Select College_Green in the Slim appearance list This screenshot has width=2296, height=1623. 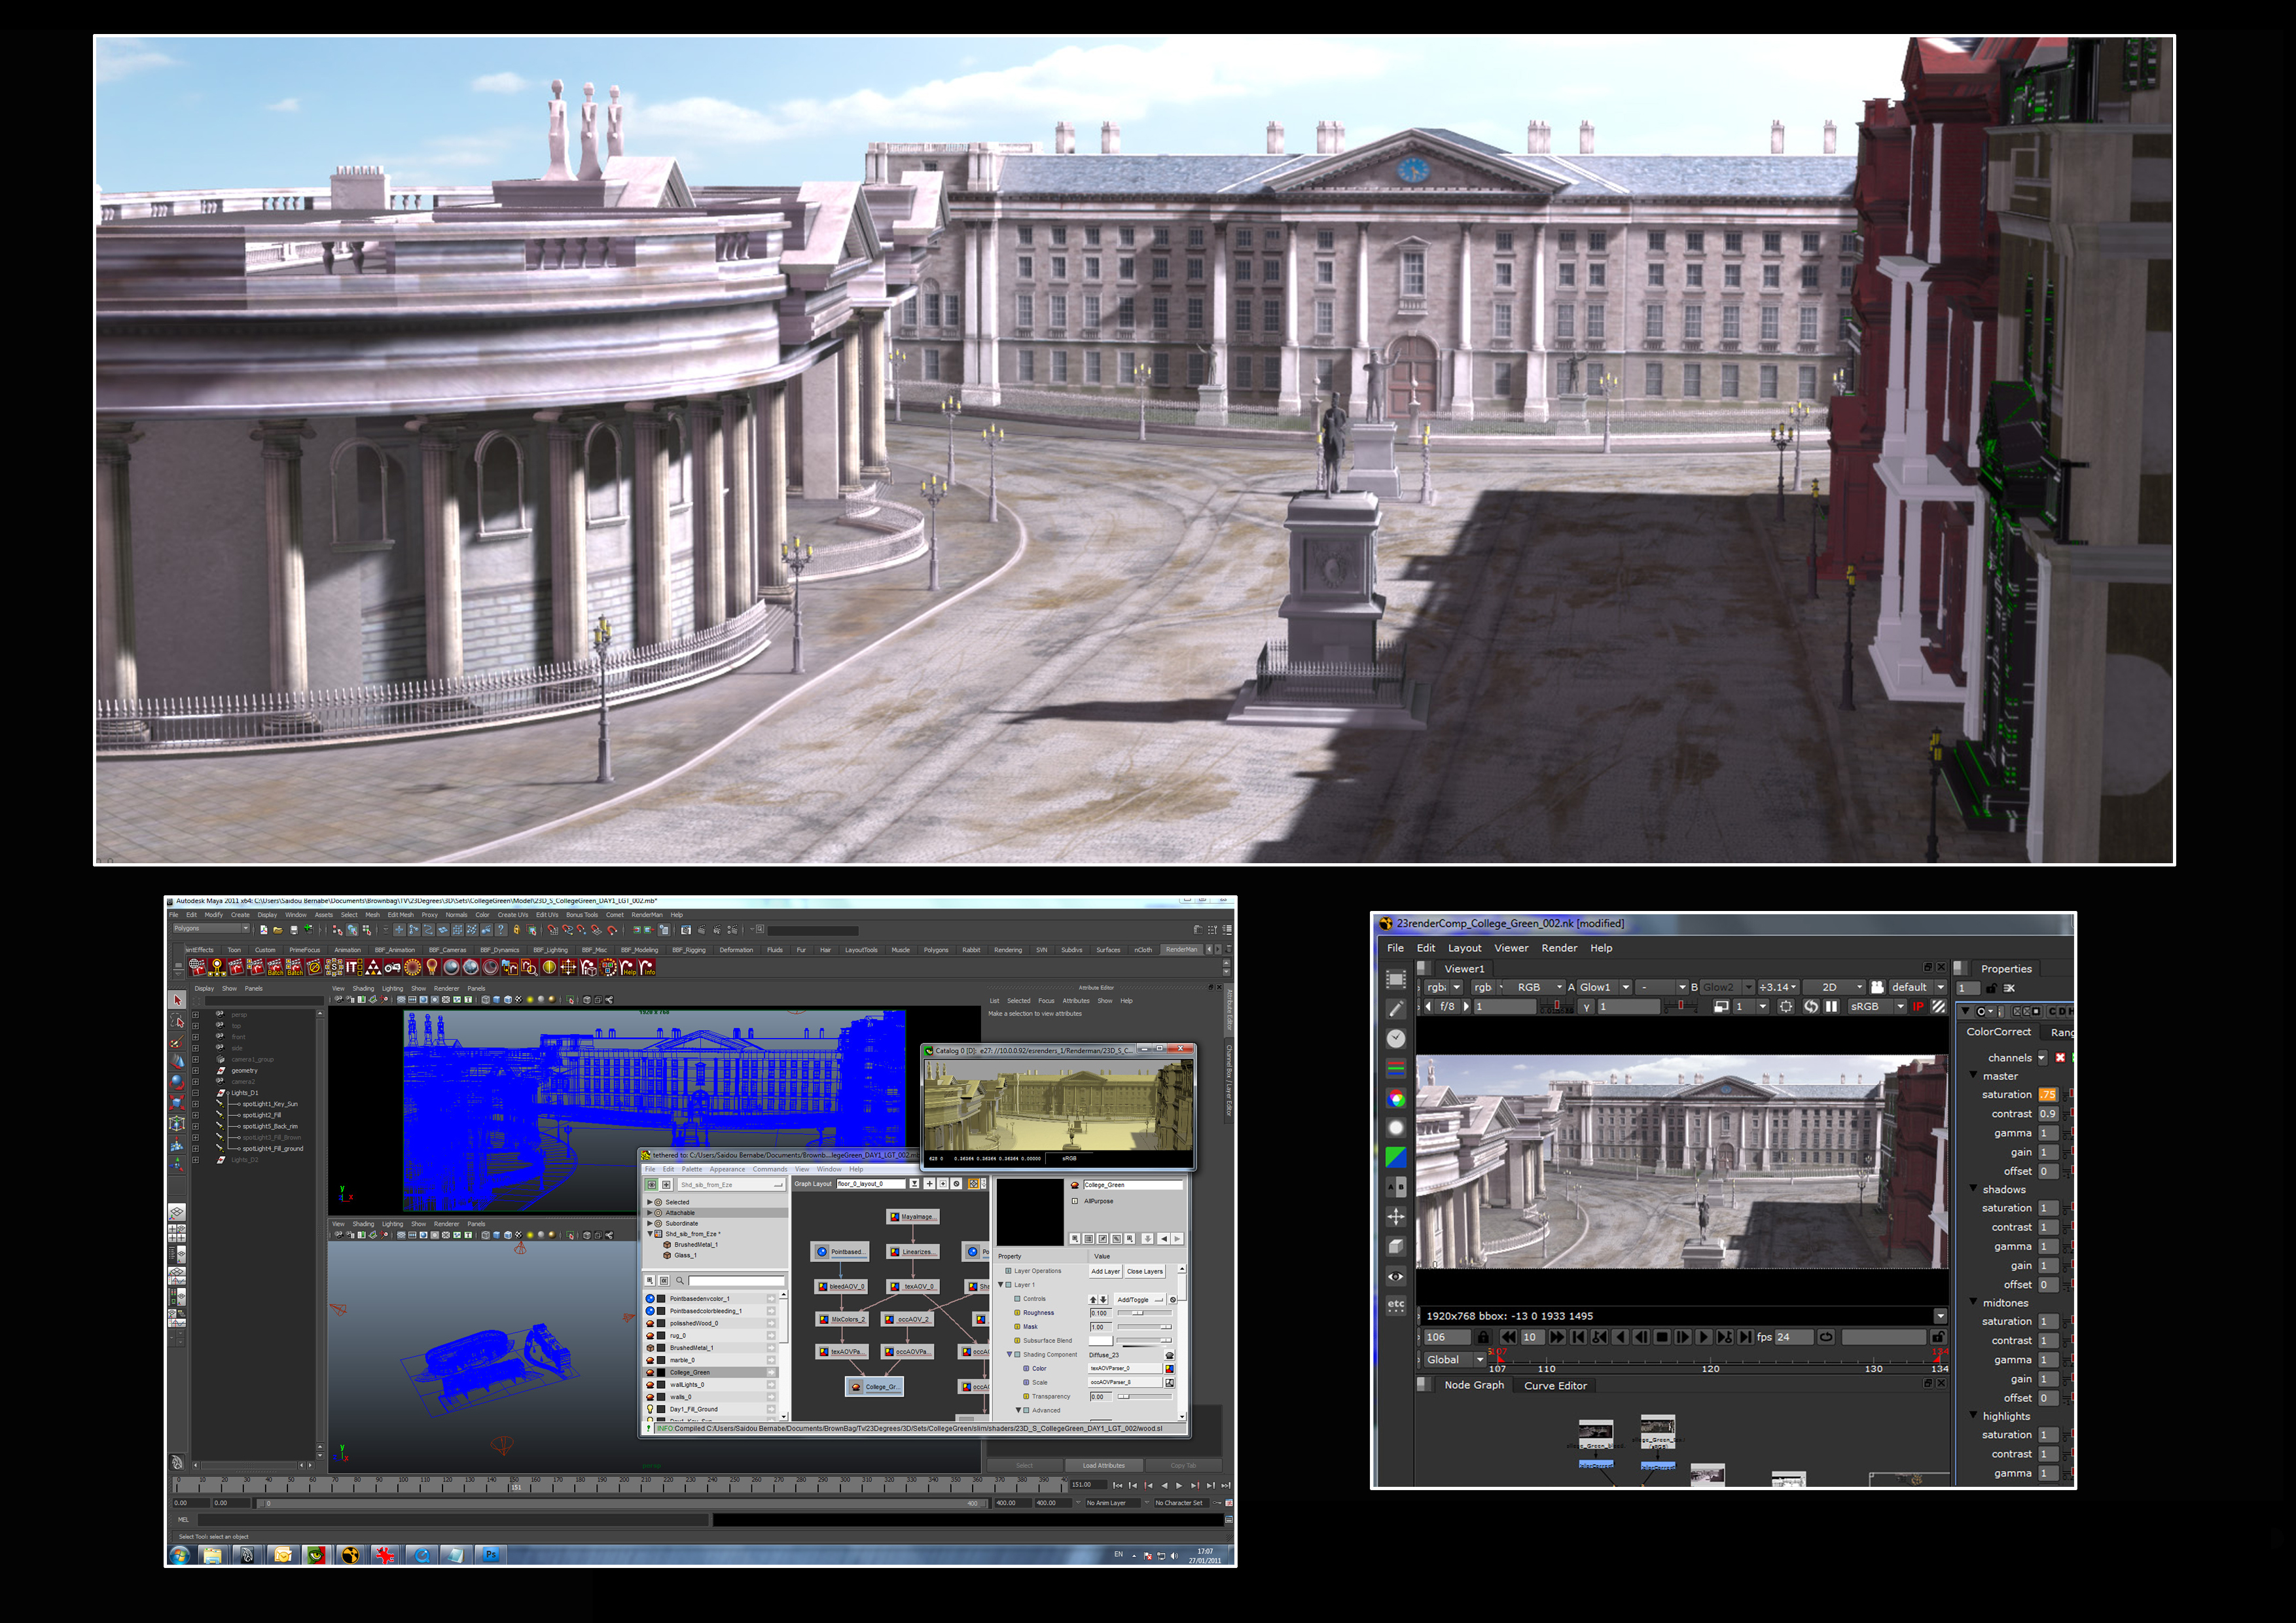pyautogui.click(x=690, y=1372)
